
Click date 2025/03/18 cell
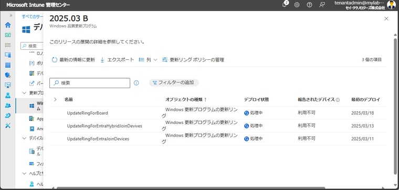point(363,113)
